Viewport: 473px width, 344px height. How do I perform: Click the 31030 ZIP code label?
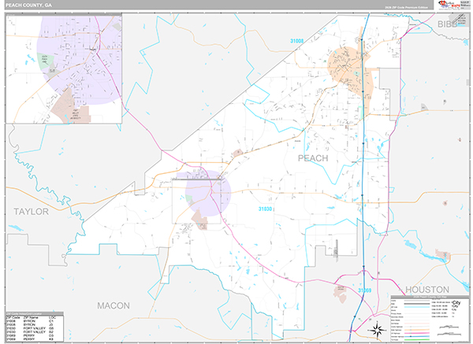pyautogui.click(x=265, y=209)
